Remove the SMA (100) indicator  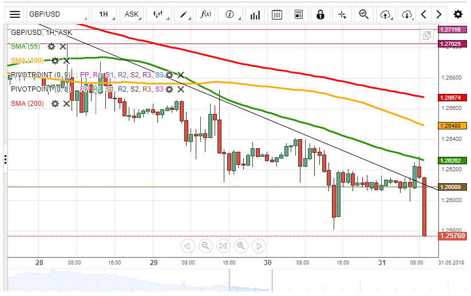click(x=66, y=61)
